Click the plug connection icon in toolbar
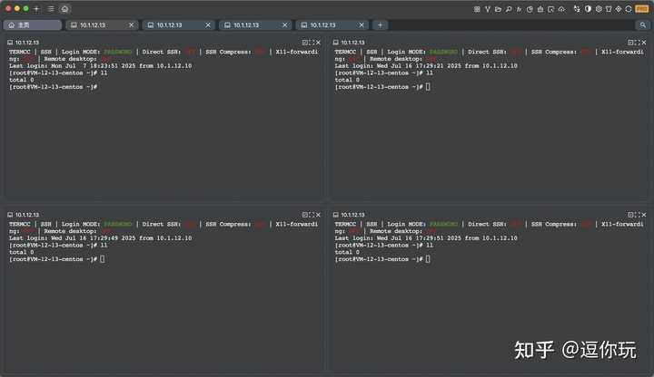654x377 pixels. click(577, 9)
